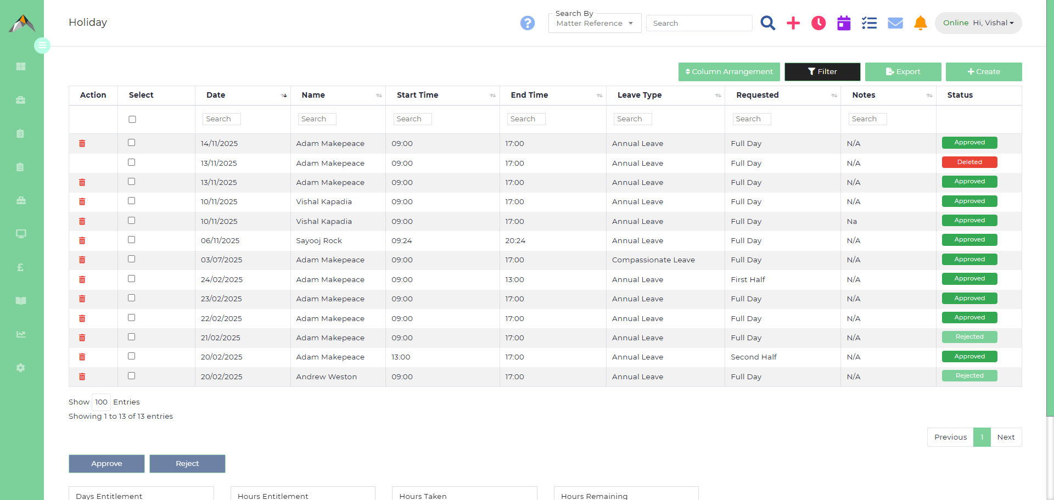Open the Matter Reference search-by dropdown
The image size is (1054, 500).
pyautogui.click(x=595, y=23)
